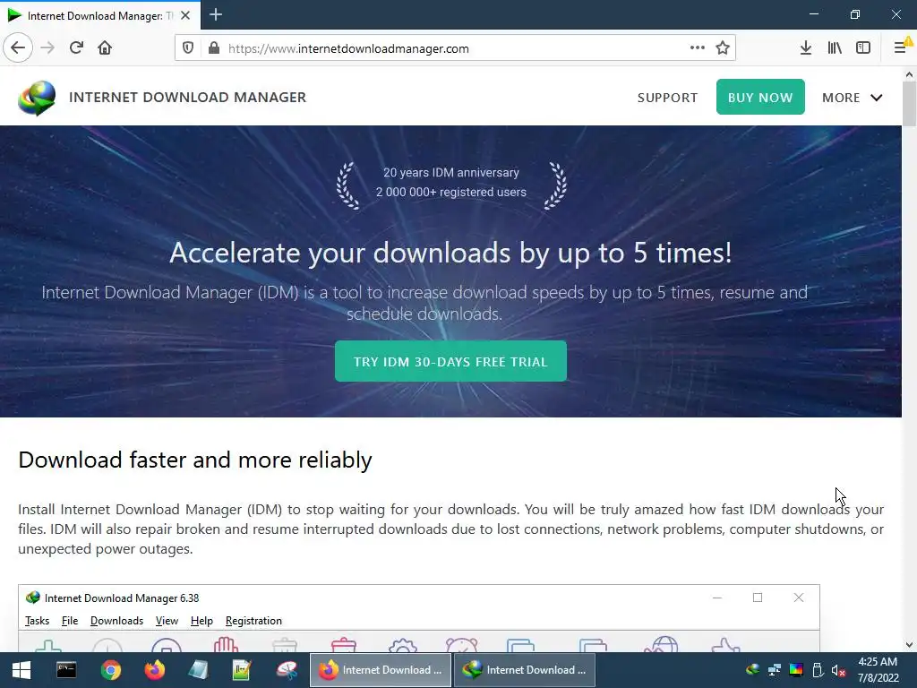Click the BUY NOW button
The width and height of the screenshot is (917, 688).
point(760,97)
